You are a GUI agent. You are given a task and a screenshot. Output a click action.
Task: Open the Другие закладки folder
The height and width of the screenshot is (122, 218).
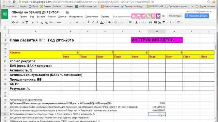[205, 6]
